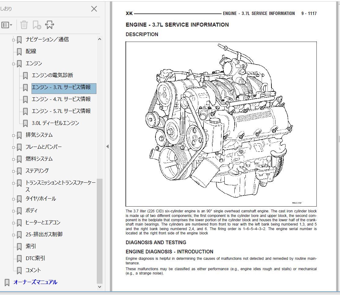Viewport: 340px width, 295px height.
Task: Expand the 25-排出ガス制御 bookmark
Action: click(x=13, y=235)
